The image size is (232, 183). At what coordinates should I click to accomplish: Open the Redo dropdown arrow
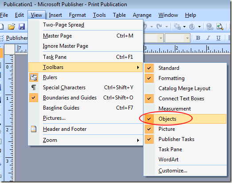click(166, 27)
